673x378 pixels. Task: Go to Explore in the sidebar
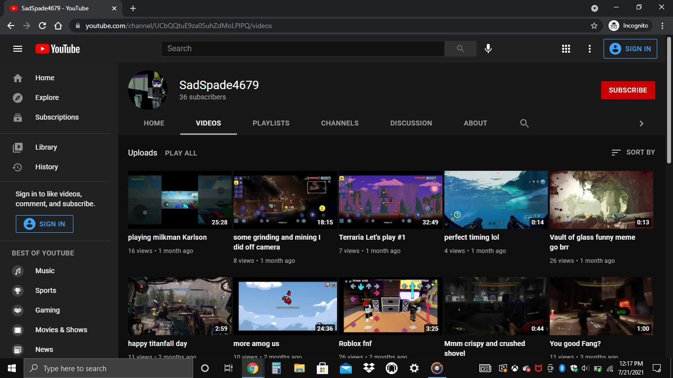(47, 97)
